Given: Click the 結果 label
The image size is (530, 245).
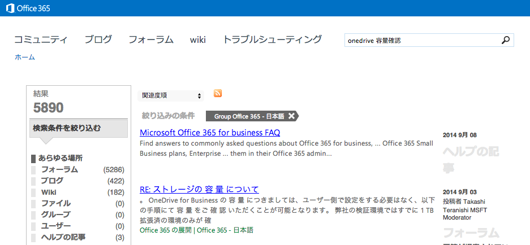Looking at the screenshot, I should [x=41, y=94].
